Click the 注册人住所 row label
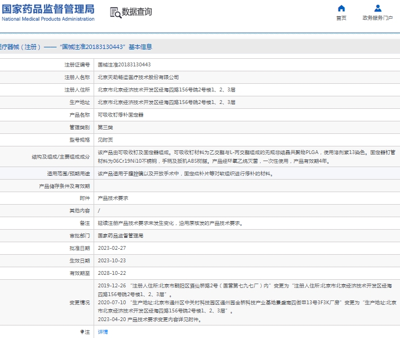This screenshot has height=338, width=400. point(77,90)
